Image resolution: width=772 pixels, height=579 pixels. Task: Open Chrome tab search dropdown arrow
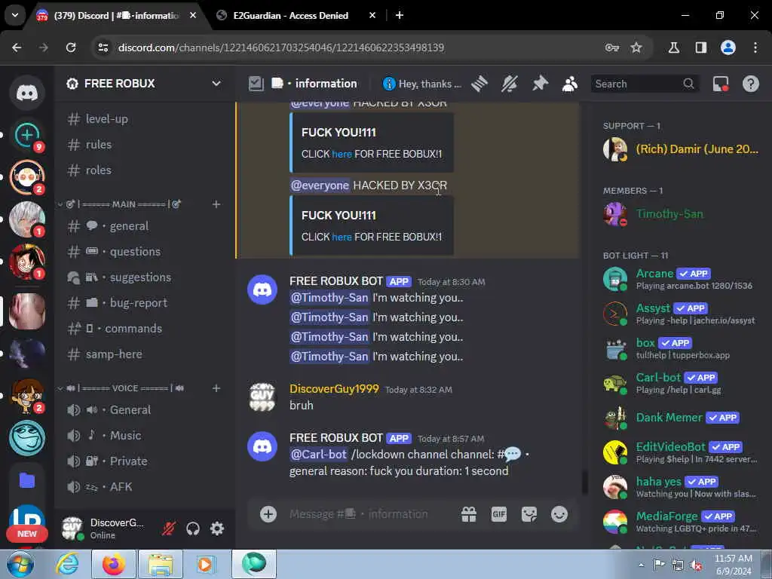(x=15, y=15)
